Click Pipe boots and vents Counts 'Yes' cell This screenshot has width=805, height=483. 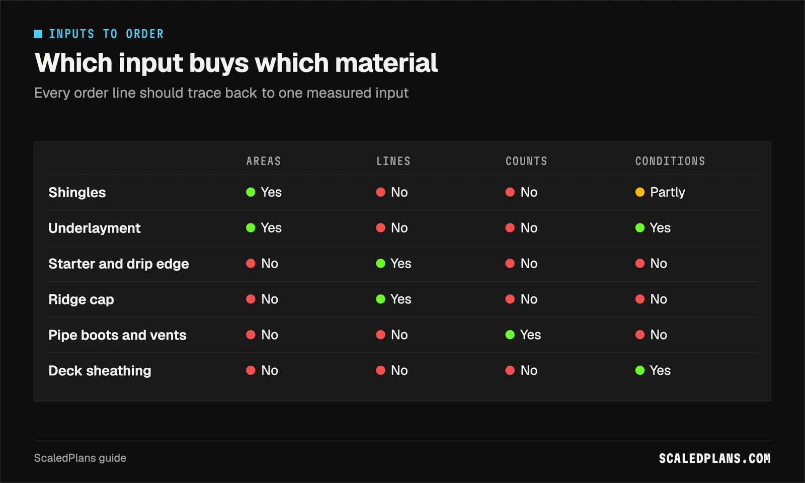point(523,335)
